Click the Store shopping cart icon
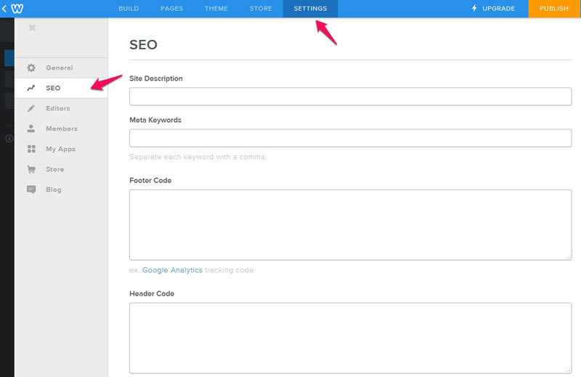The height and width of the screenshot is (377, 581). point(31,169)
